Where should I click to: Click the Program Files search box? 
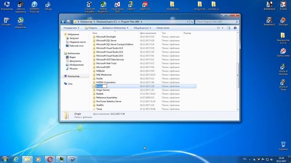[x=217, y=22]
